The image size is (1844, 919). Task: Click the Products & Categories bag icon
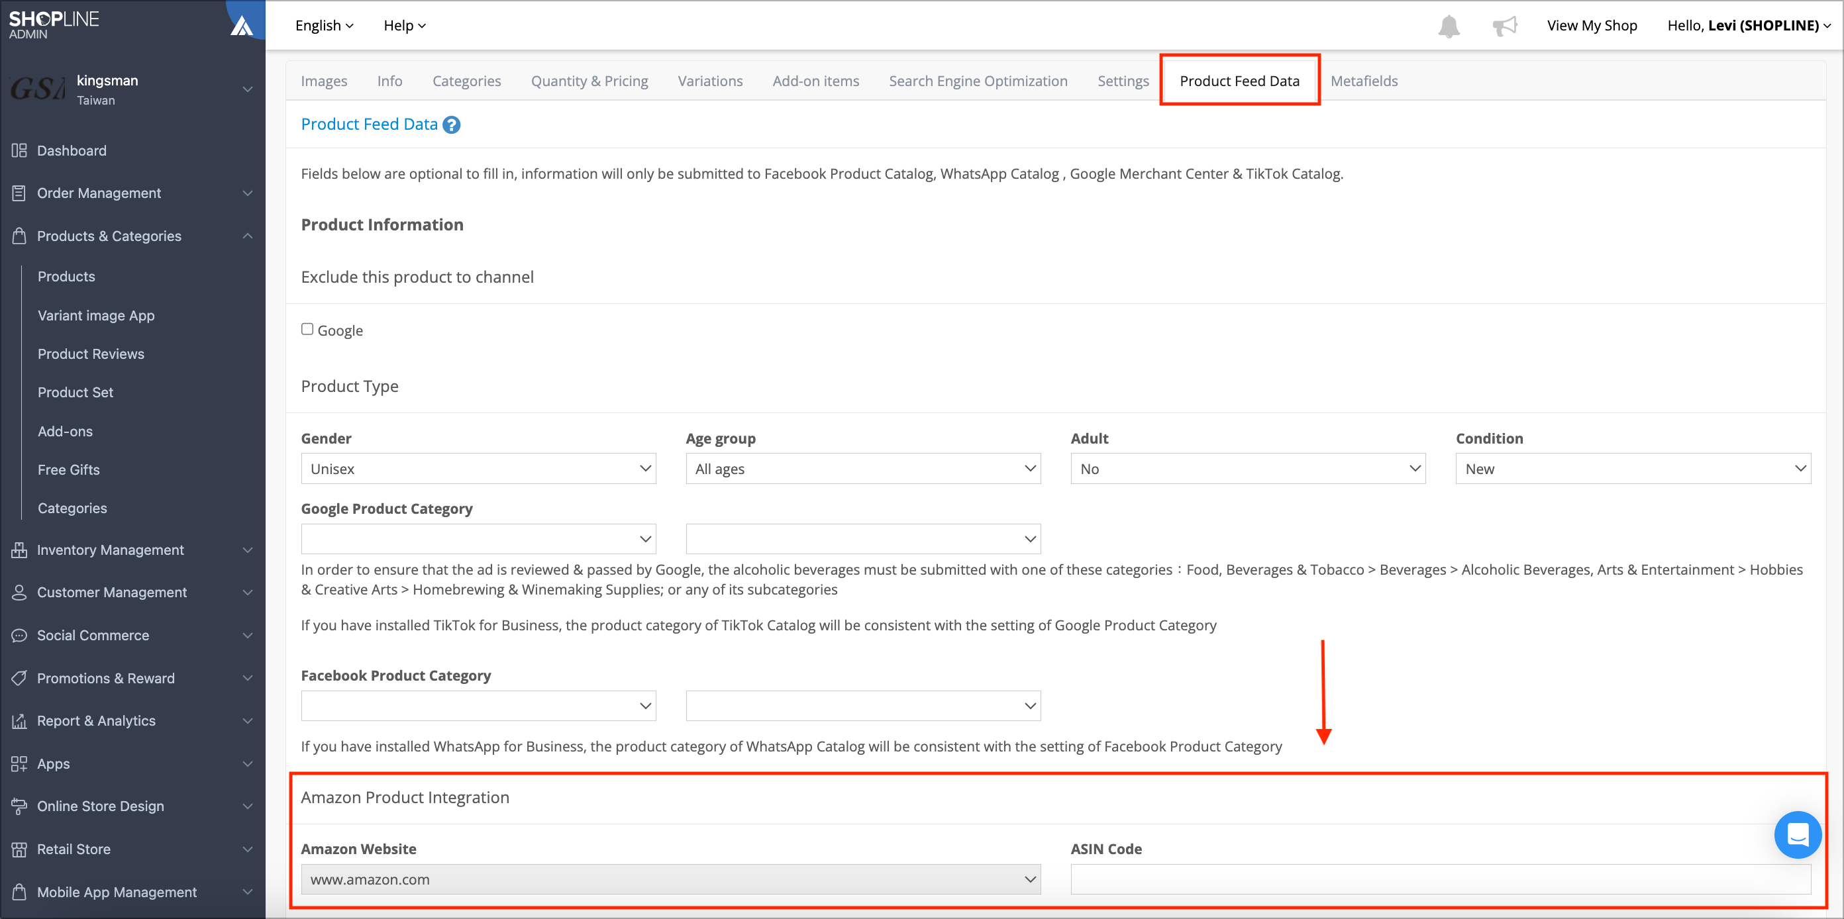tap(19, 236)
